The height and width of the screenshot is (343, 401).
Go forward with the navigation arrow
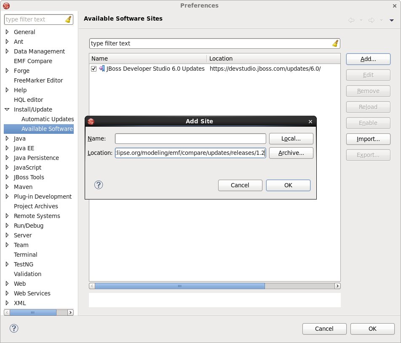pyautogui.click(x=372, y=20)
